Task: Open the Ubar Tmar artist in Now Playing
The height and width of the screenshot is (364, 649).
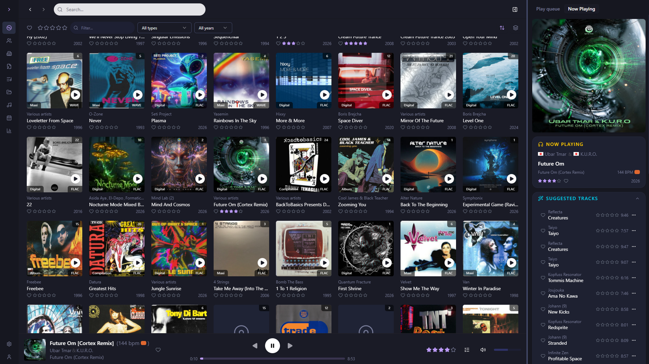Action: pyautogui.click(x=555, y=154)
